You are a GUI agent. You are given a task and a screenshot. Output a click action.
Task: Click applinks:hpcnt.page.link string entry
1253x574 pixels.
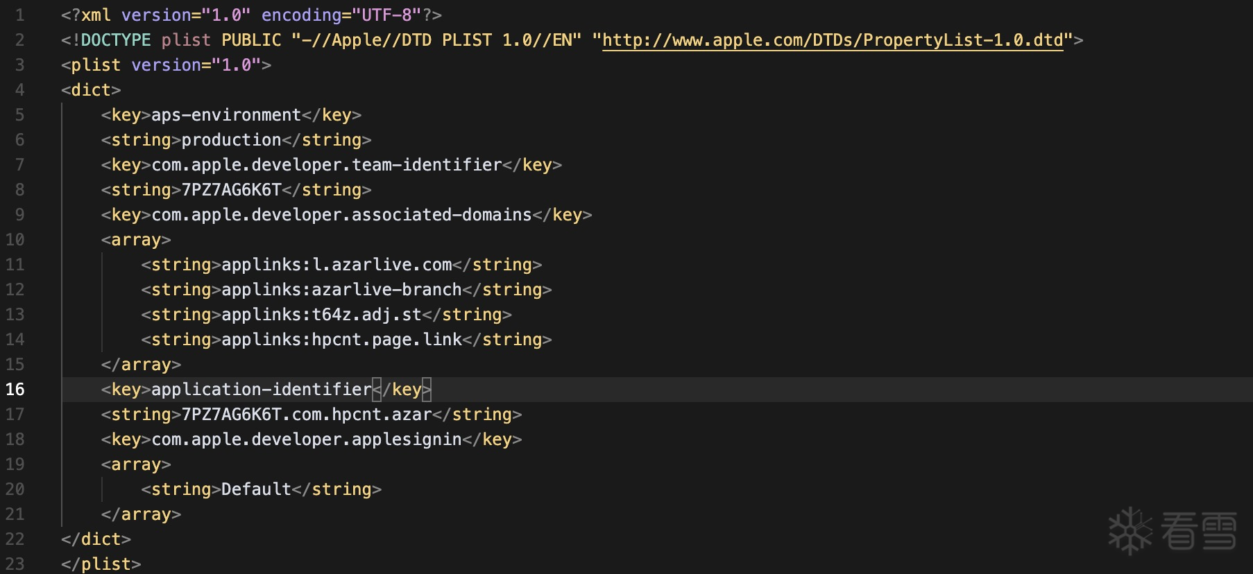point(341,340)
